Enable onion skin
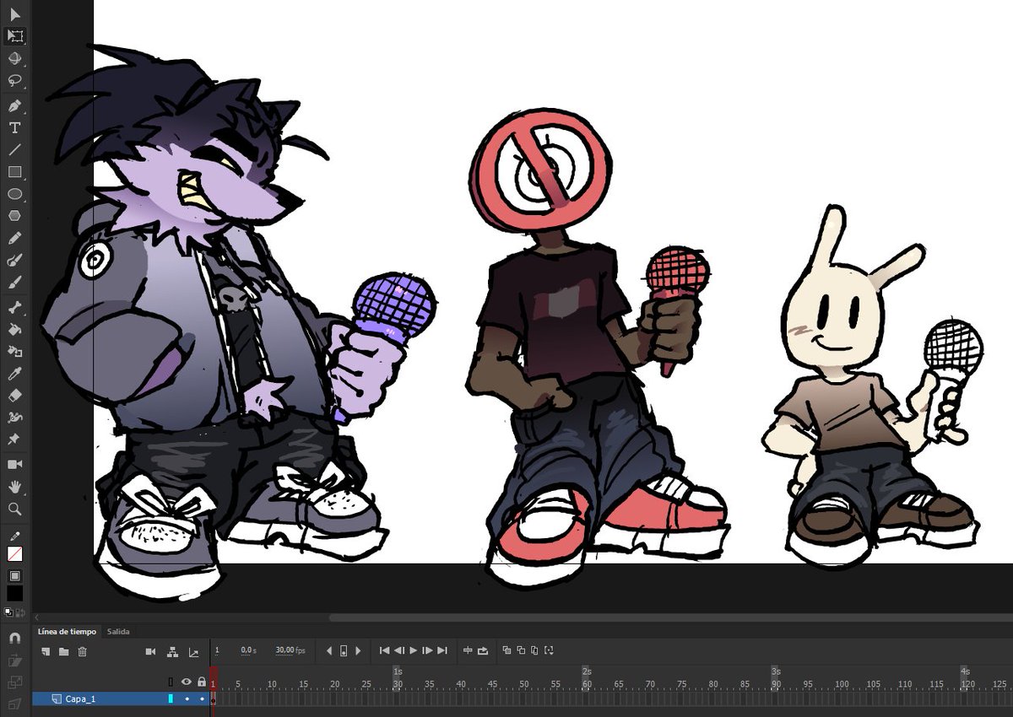The width and height of the screenshot is (1013, 717). click(506, 650)
